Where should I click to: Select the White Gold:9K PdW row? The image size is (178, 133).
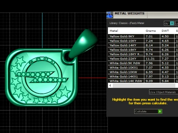[x=143, y=63]
